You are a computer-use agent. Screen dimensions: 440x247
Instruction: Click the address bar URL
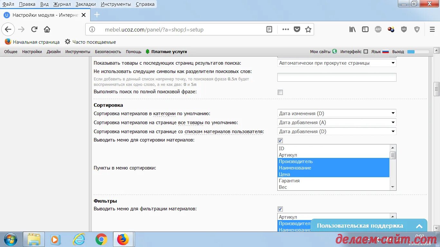point(154,30)
